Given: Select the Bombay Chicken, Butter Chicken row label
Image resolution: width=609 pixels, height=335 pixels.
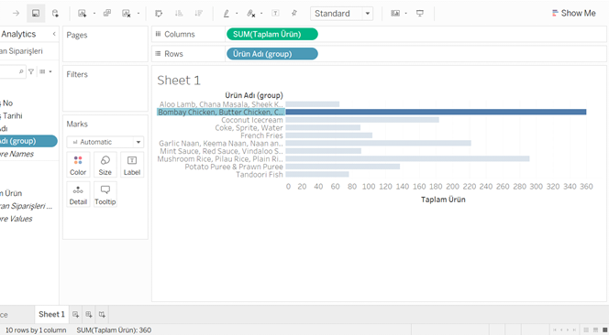Looking at the screenshot, I should point(221,112).
